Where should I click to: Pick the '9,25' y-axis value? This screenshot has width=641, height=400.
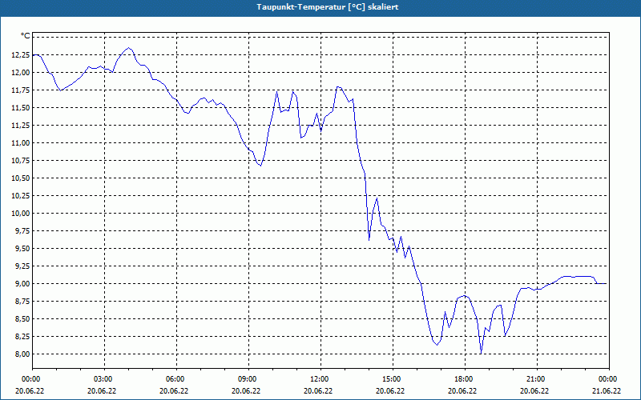coord(22,266)
